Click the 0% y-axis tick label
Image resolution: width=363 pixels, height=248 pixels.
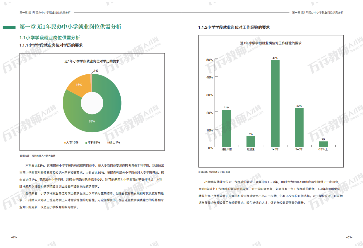pos(210,148)
